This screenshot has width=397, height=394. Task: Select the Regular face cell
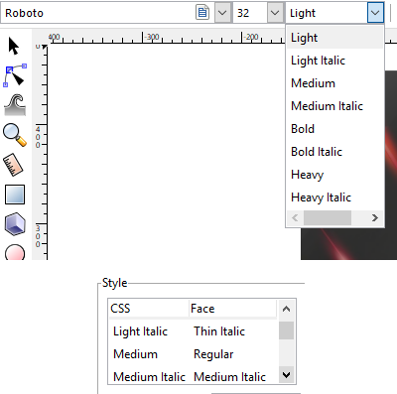(x=213, y=354)
